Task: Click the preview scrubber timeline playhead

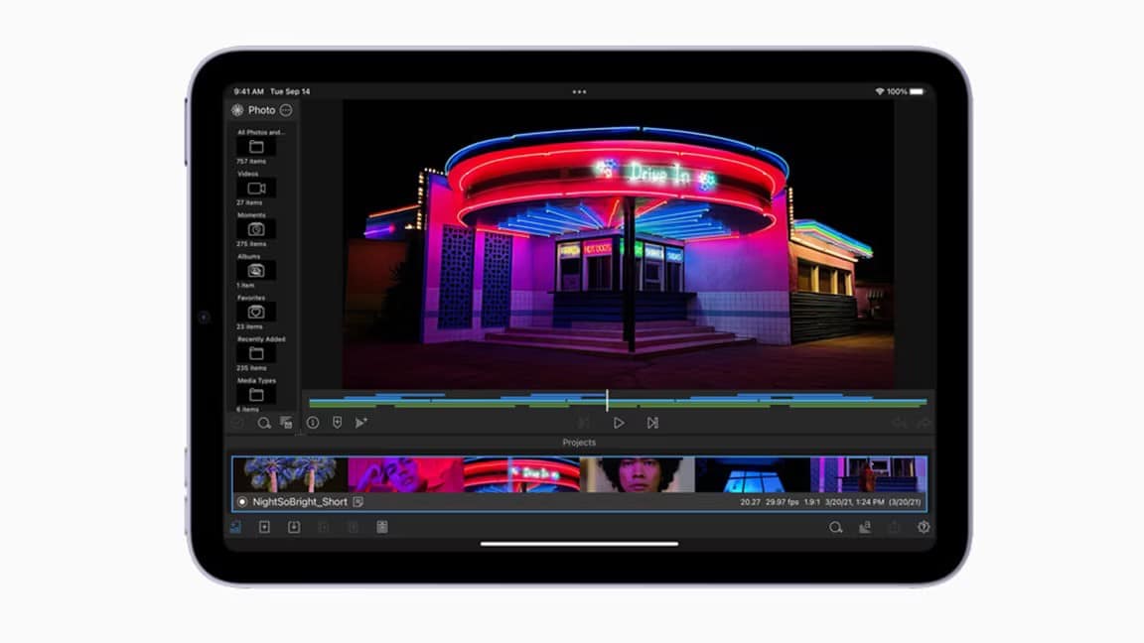Action: (x=607, y=400)
